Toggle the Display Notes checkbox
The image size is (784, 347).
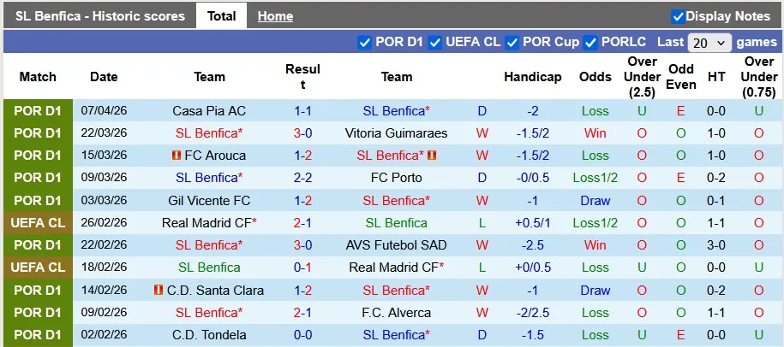[x=678, y=16]
